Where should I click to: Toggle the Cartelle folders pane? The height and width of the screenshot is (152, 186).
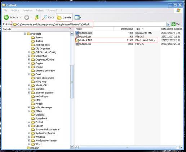coord(64,18)
